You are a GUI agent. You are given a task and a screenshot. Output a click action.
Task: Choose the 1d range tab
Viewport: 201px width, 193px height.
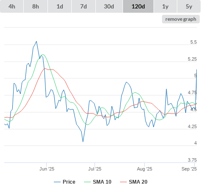click(x=60, y=6)
